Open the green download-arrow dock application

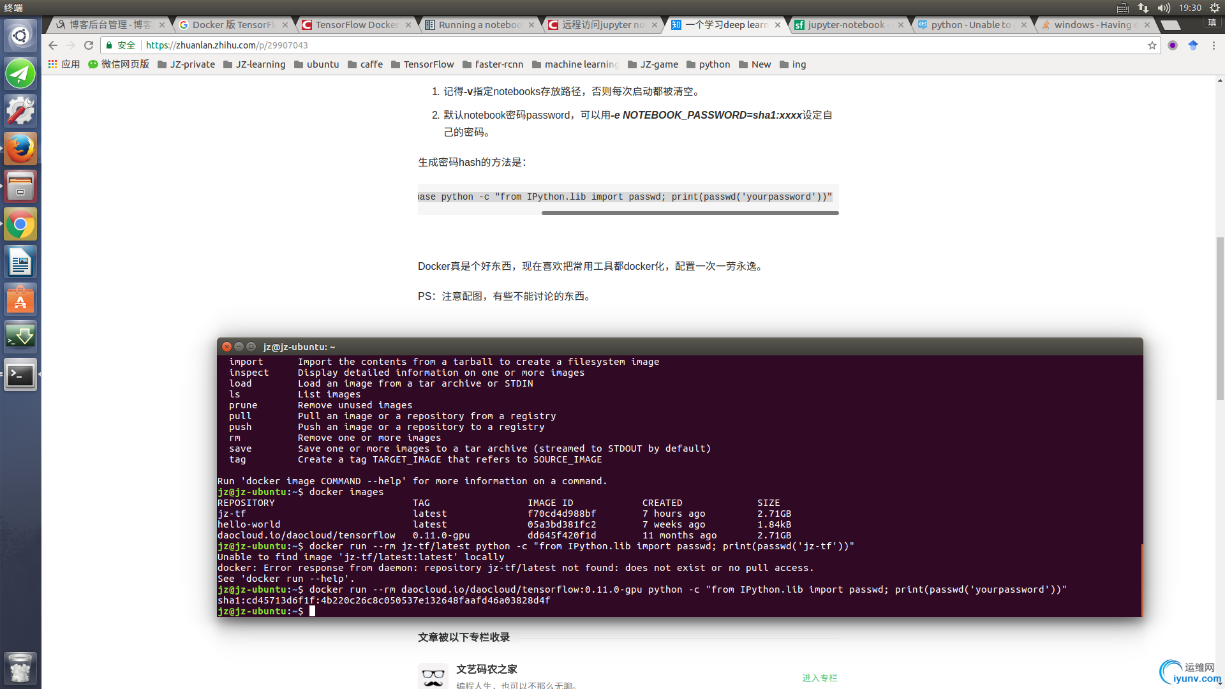[x=20, y=337]
